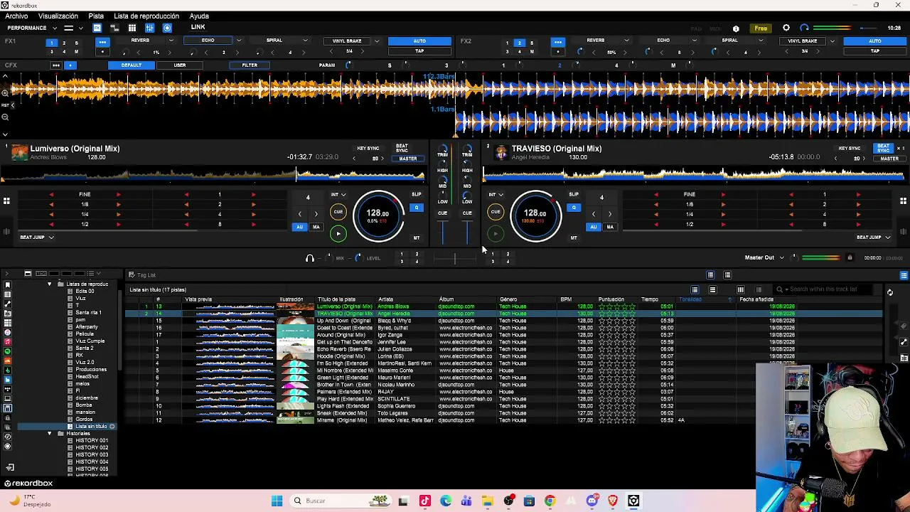Click the rekordbox icon in the taskbar

(x=633, y=501)
